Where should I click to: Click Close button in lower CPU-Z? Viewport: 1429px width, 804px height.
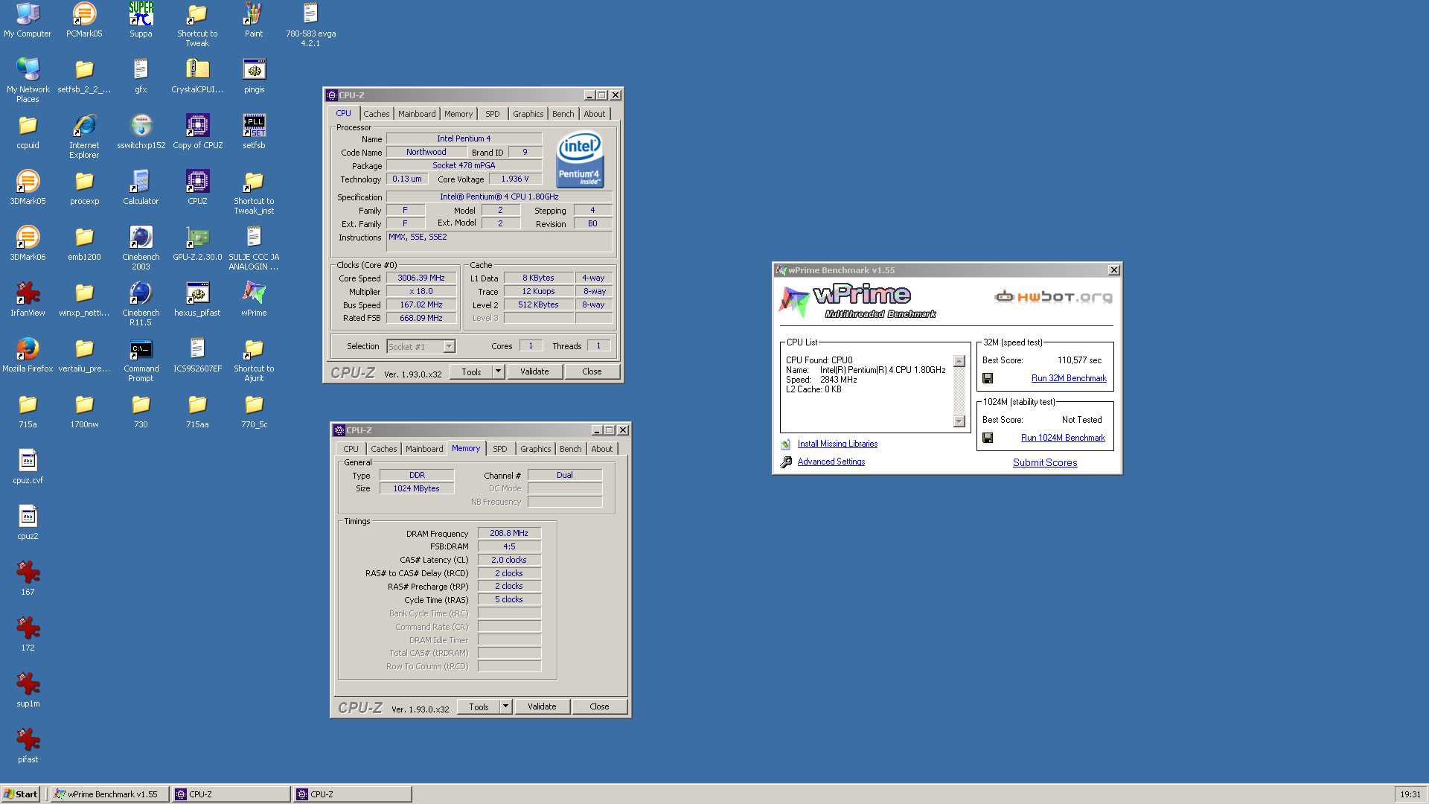pos(599,706)
